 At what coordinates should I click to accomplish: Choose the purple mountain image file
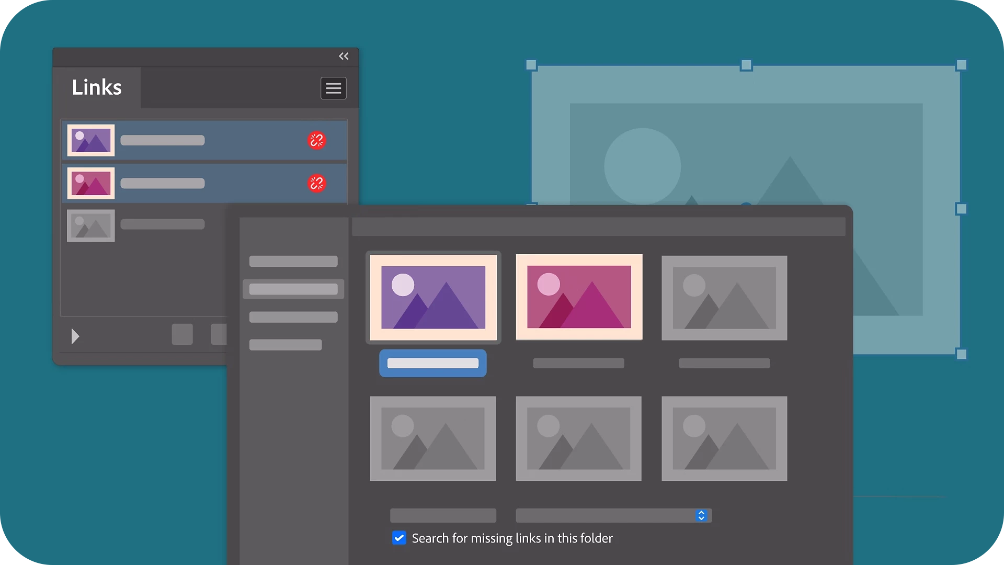point(433,297)
